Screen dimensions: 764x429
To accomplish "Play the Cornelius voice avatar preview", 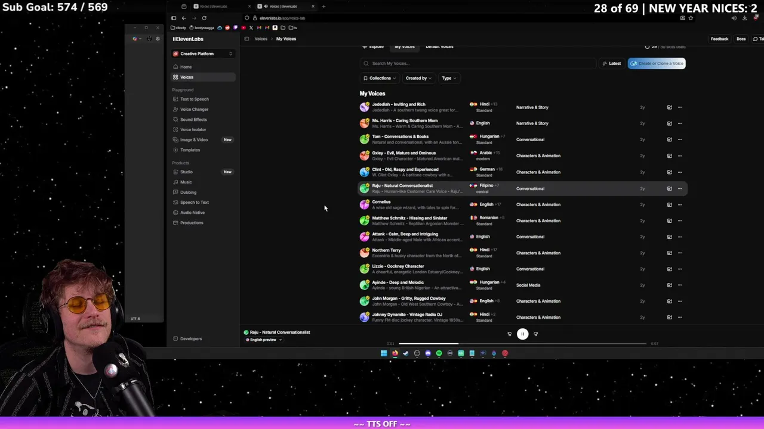I will [x=364, y=204].
